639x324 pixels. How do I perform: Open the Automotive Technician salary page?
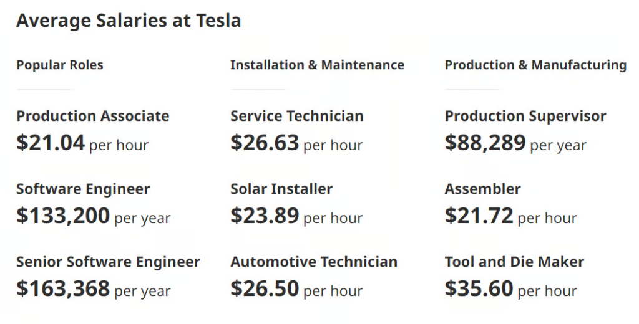pyautogui.click(x=313, y=262)
